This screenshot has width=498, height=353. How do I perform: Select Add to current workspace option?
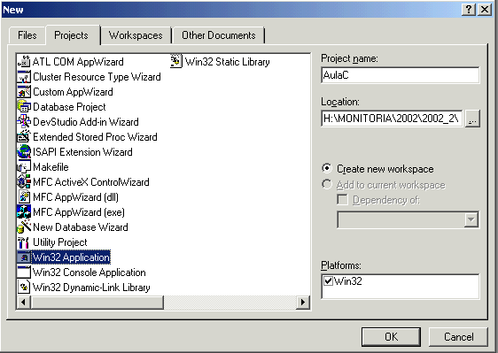[384, 185]
